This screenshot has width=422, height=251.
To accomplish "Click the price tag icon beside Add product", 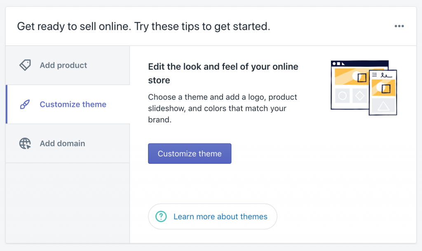I will (25, 65).
